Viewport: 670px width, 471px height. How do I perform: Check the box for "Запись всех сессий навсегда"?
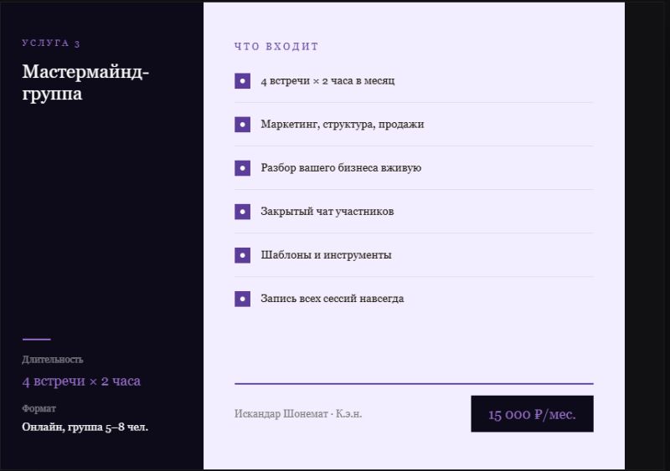(x=243, y=299)
